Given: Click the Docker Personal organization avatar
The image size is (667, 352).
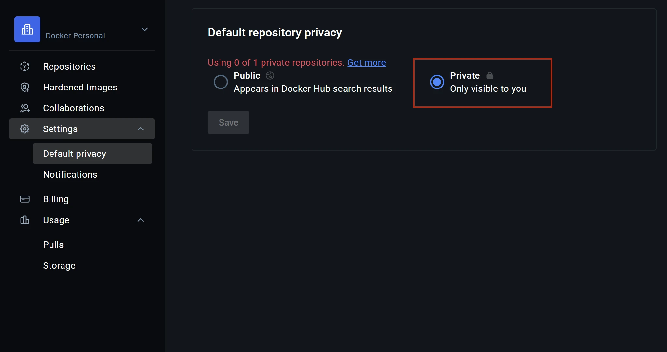Looking at the screenshot, I should tap(27, 29).
